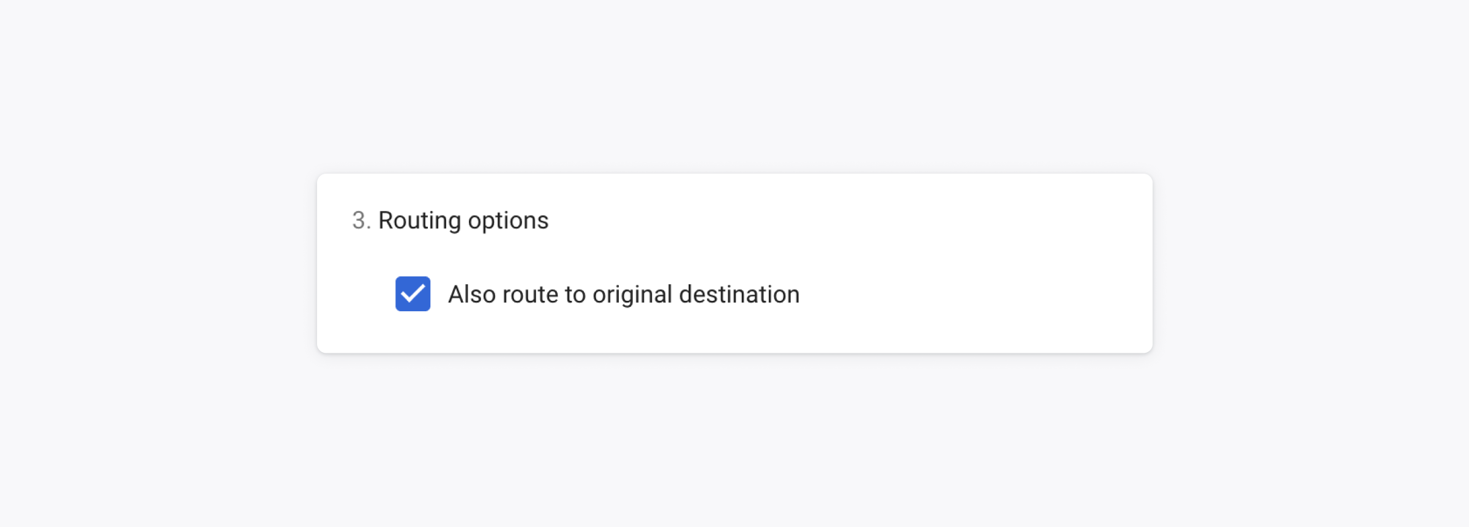The image size is (1469, 527).
Task: Click the word Routing in the section title
Action: click(x=419, y=221)
